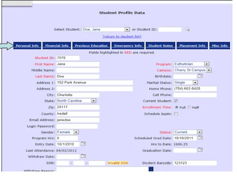Click the last SSN segment field

click(97, 163)
